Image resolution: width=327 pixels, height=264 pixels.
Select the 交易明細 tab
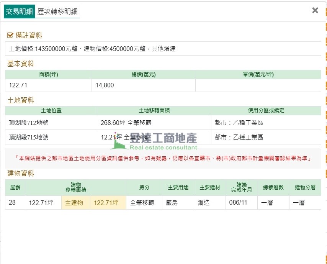coord(19,11)
